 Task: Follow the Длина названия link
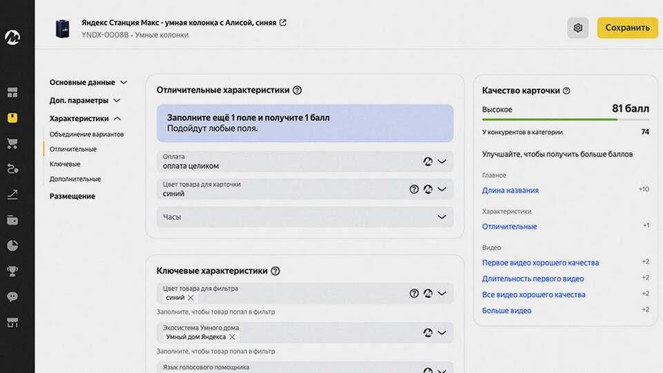click(x=510, y=191)
